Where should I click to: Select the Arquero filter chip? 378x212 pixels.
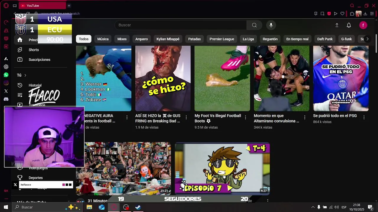coord(141,39)
